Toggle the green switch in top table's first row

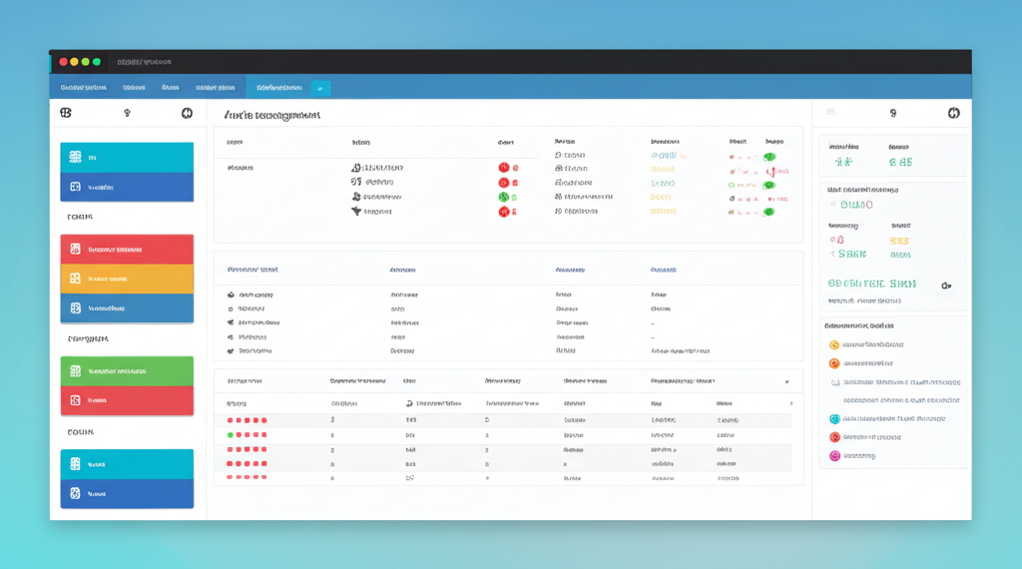pos(768,157)
